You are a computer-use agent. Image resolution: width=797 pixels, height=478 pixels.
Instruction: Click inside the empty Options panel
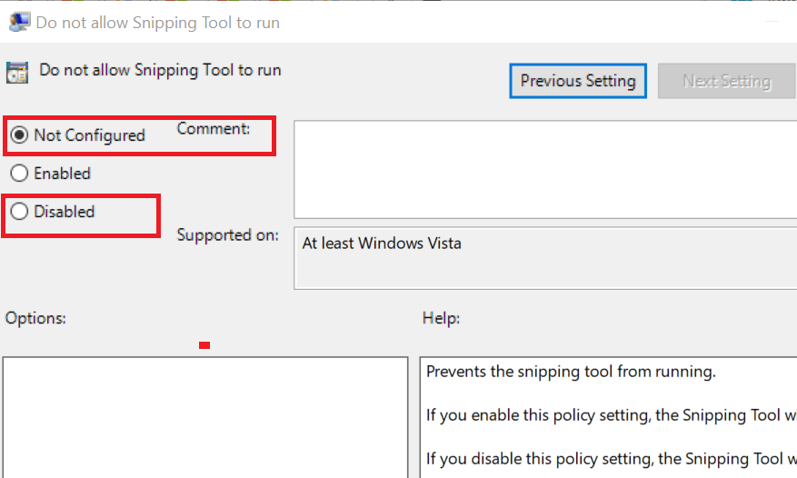(x=205, y=417)
